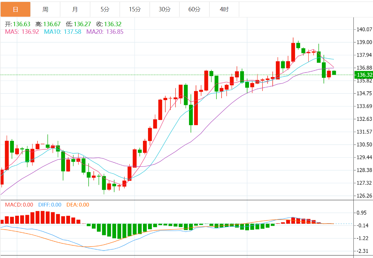Click the MACD:0.00 indicator label

click(x=19, y=205)
